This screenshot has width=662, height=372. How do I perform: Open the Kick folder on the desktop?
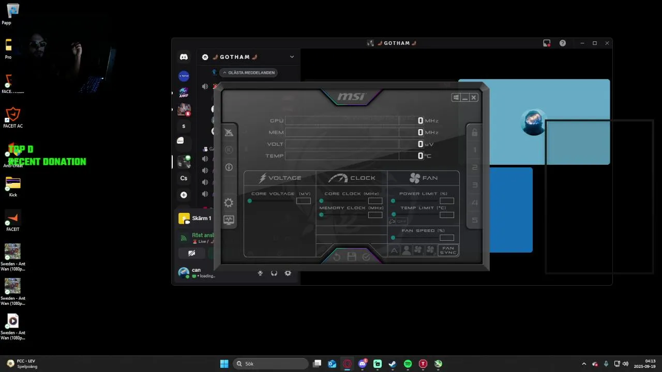click(13, 187)
